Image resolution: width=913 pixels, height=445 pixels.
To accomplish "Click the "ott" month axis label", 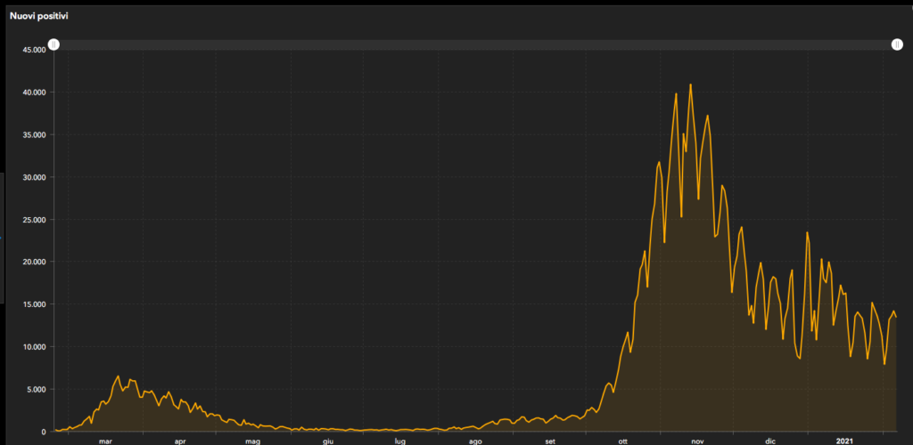I will click(622, 441).
